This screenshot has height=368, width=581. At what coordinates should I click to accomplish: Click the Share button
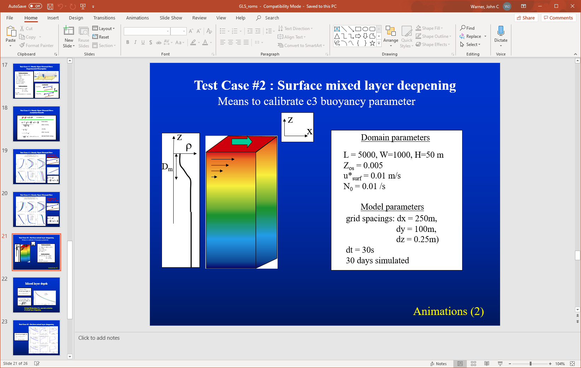pyautogui.click(x=525, y=18)
